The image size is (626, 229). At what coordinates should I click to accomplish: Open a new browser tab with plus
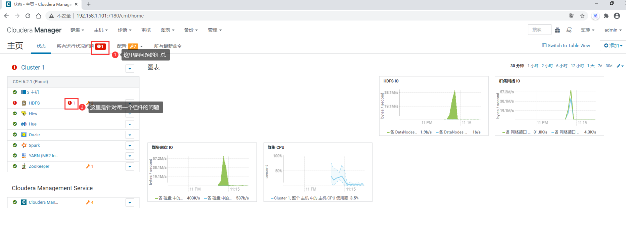point(89,4)
